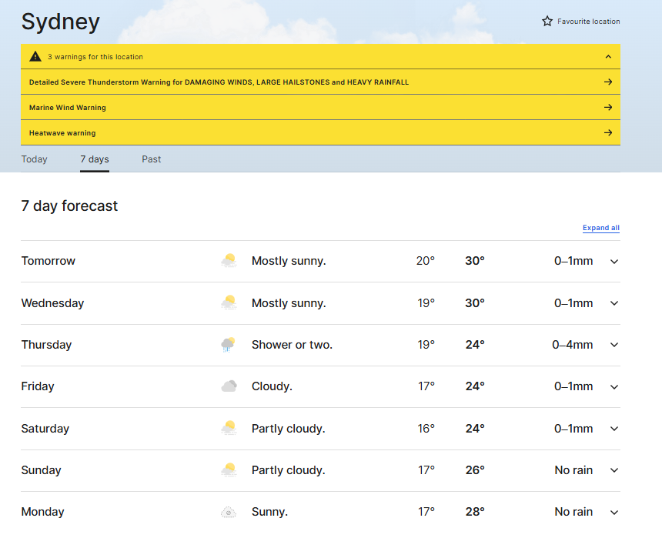Click Friday's cloudy weather icon
This screenshot has width=662, height=538.
(x=229, y=386)
